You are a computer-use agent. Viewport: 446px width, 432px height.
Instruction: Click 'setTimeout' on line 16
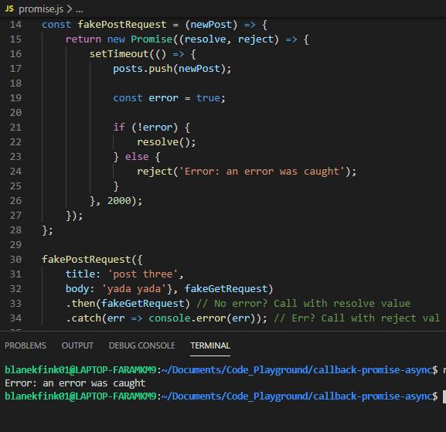pyautogui.click(x=119, y=54)
